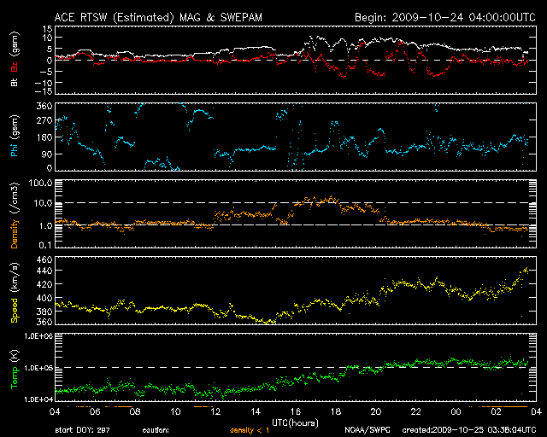Select the "-15" tick on the Bt Bz axis
The width and height of the screenshot is (547, 437).
click(x=44, y=91)
